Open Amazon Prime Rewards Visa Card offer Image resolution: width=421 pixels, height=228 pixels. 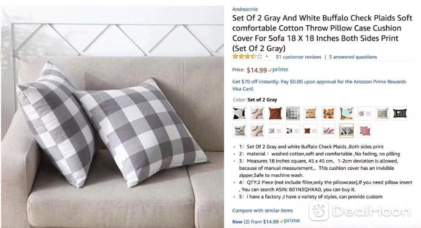click(319, 85)
